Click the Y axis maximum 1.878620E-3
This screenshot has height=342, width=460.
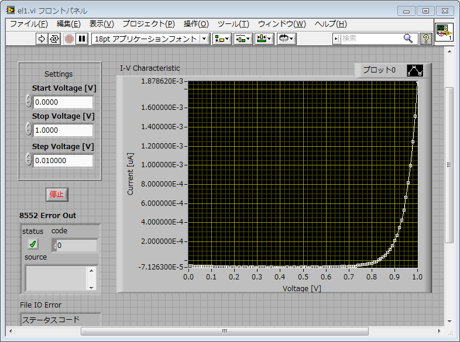(162, 81)
